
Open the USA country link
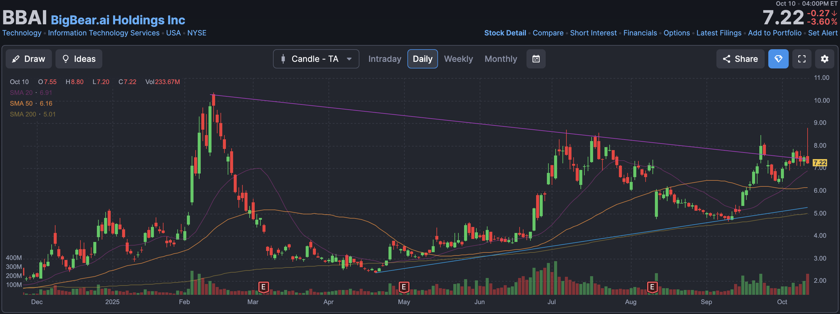point(173,33)
